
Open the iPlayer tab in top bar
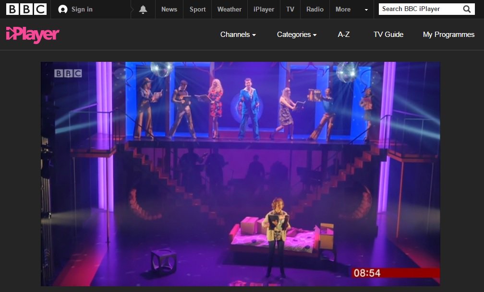tap(263, 9)
